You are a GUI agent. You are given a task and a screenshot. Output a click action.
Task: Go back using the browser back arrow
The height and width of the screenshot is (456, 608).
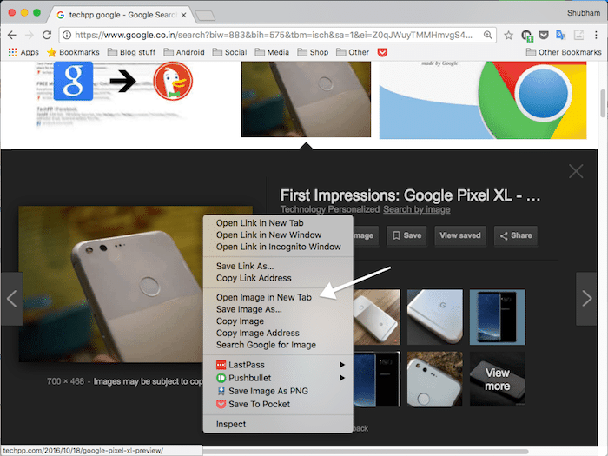tap(12, 36)
